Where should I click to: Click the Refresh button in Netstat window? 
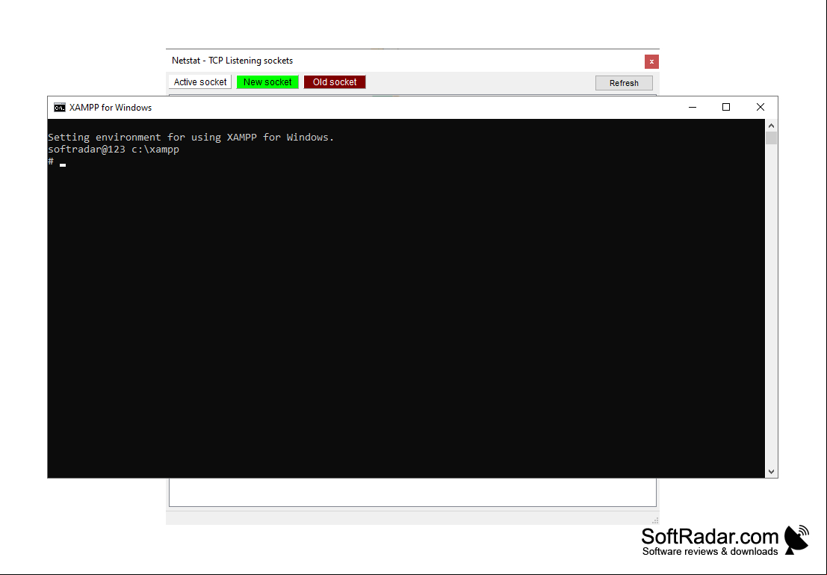click(624, 83)
